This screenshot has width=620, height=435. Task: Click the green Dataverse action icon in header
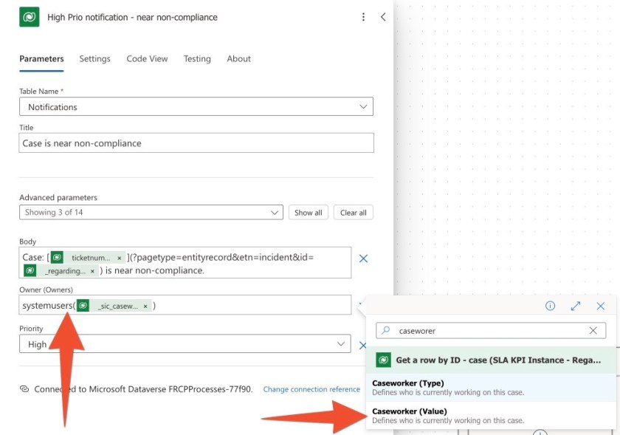[x=30, y=17]
